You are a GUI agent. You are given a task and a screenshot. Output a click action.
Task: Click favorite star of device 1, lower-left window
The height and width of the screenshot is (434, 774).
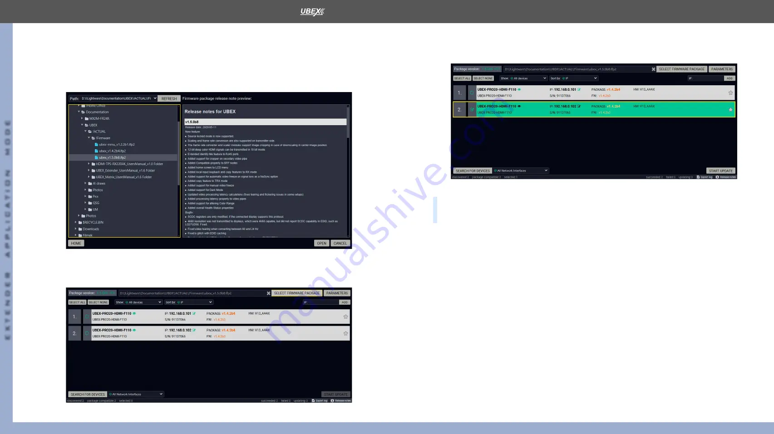point(345,317)
